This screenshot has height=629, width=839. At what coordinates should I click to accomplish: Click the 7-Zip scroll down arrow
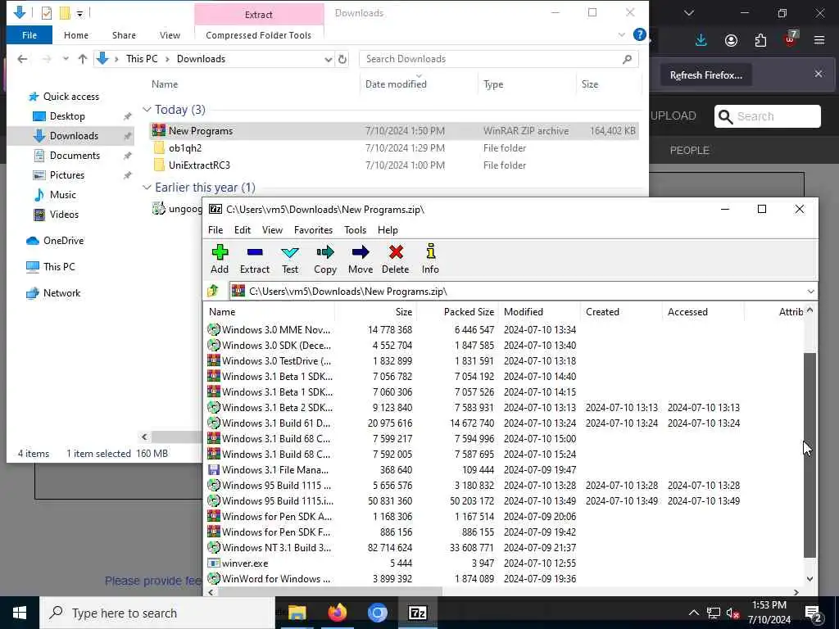pyautogui.click(x=810, y=579)
